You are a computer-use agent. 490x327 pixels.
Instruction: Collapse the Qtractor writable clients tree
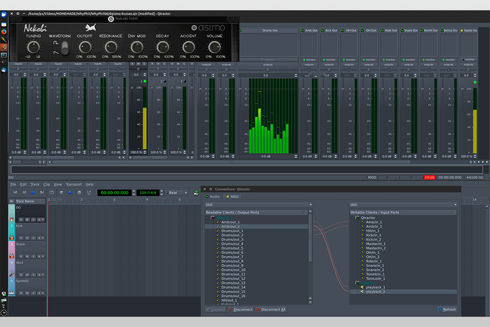pyautogui.click(x=352, y=218)
